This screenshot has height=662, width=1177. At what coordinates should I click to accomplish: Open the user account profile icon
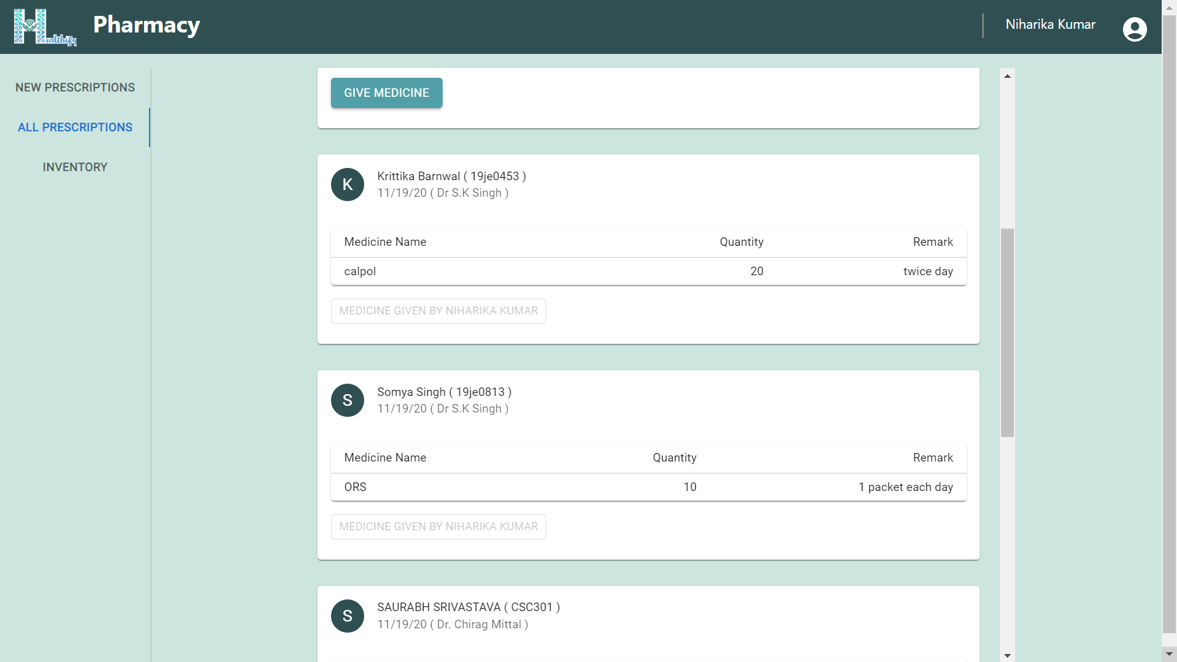tap(1135, 28)
